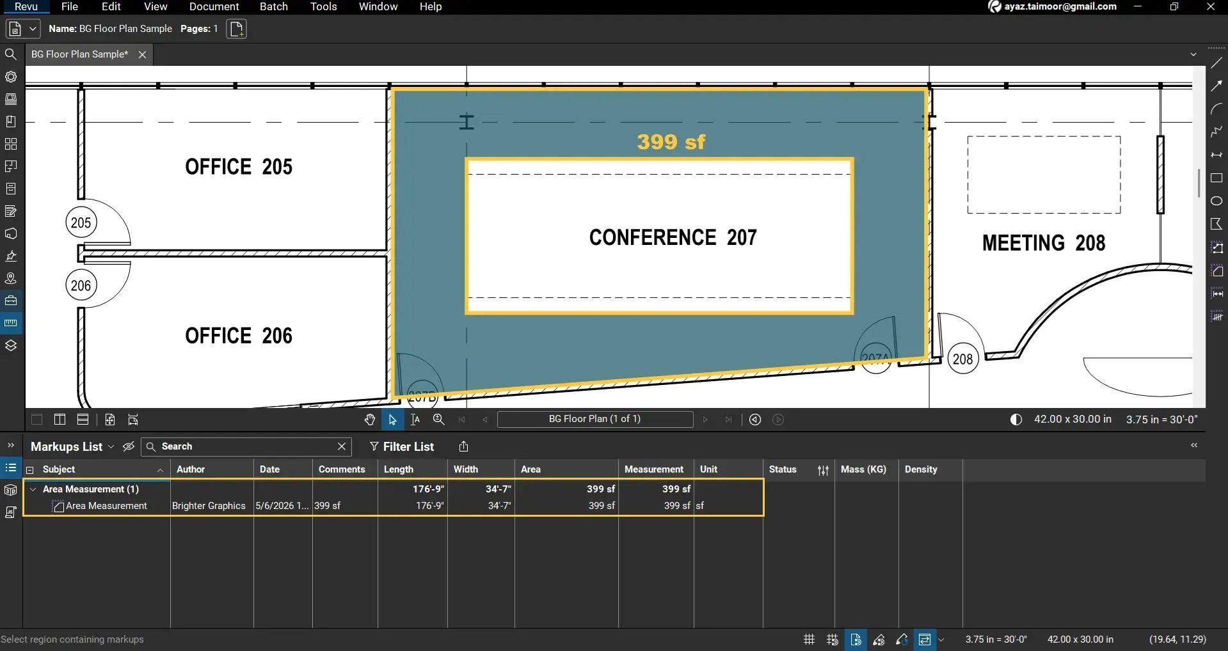Select the Polygon markup tool
Viewport: 1228px width, 651px height.
(1216, 224)
